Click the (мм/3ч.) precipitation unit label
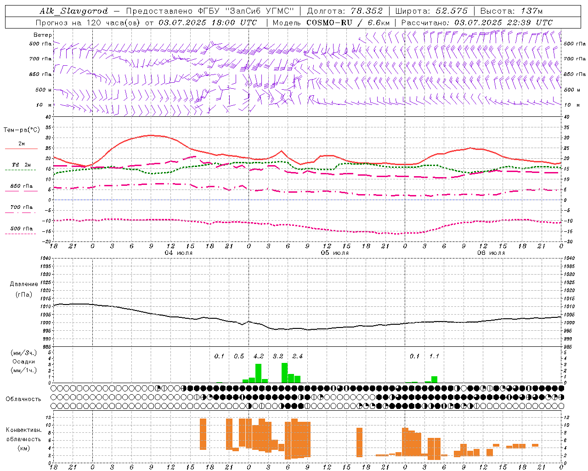Viewport: 588px width, 471px height. 24,353
